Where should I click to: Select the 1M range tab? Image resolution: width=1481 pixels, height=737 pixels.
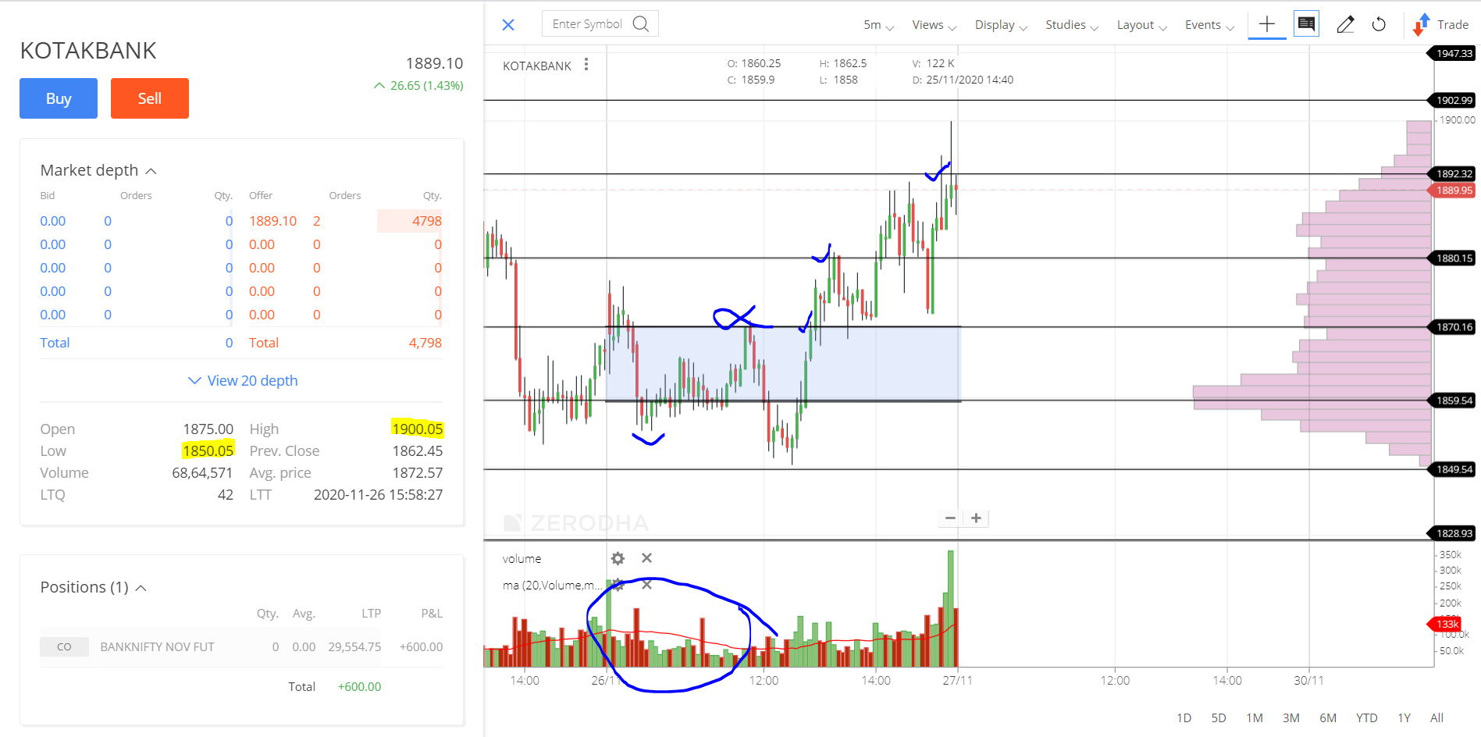pyautogui.click(x=1255, y=717)
